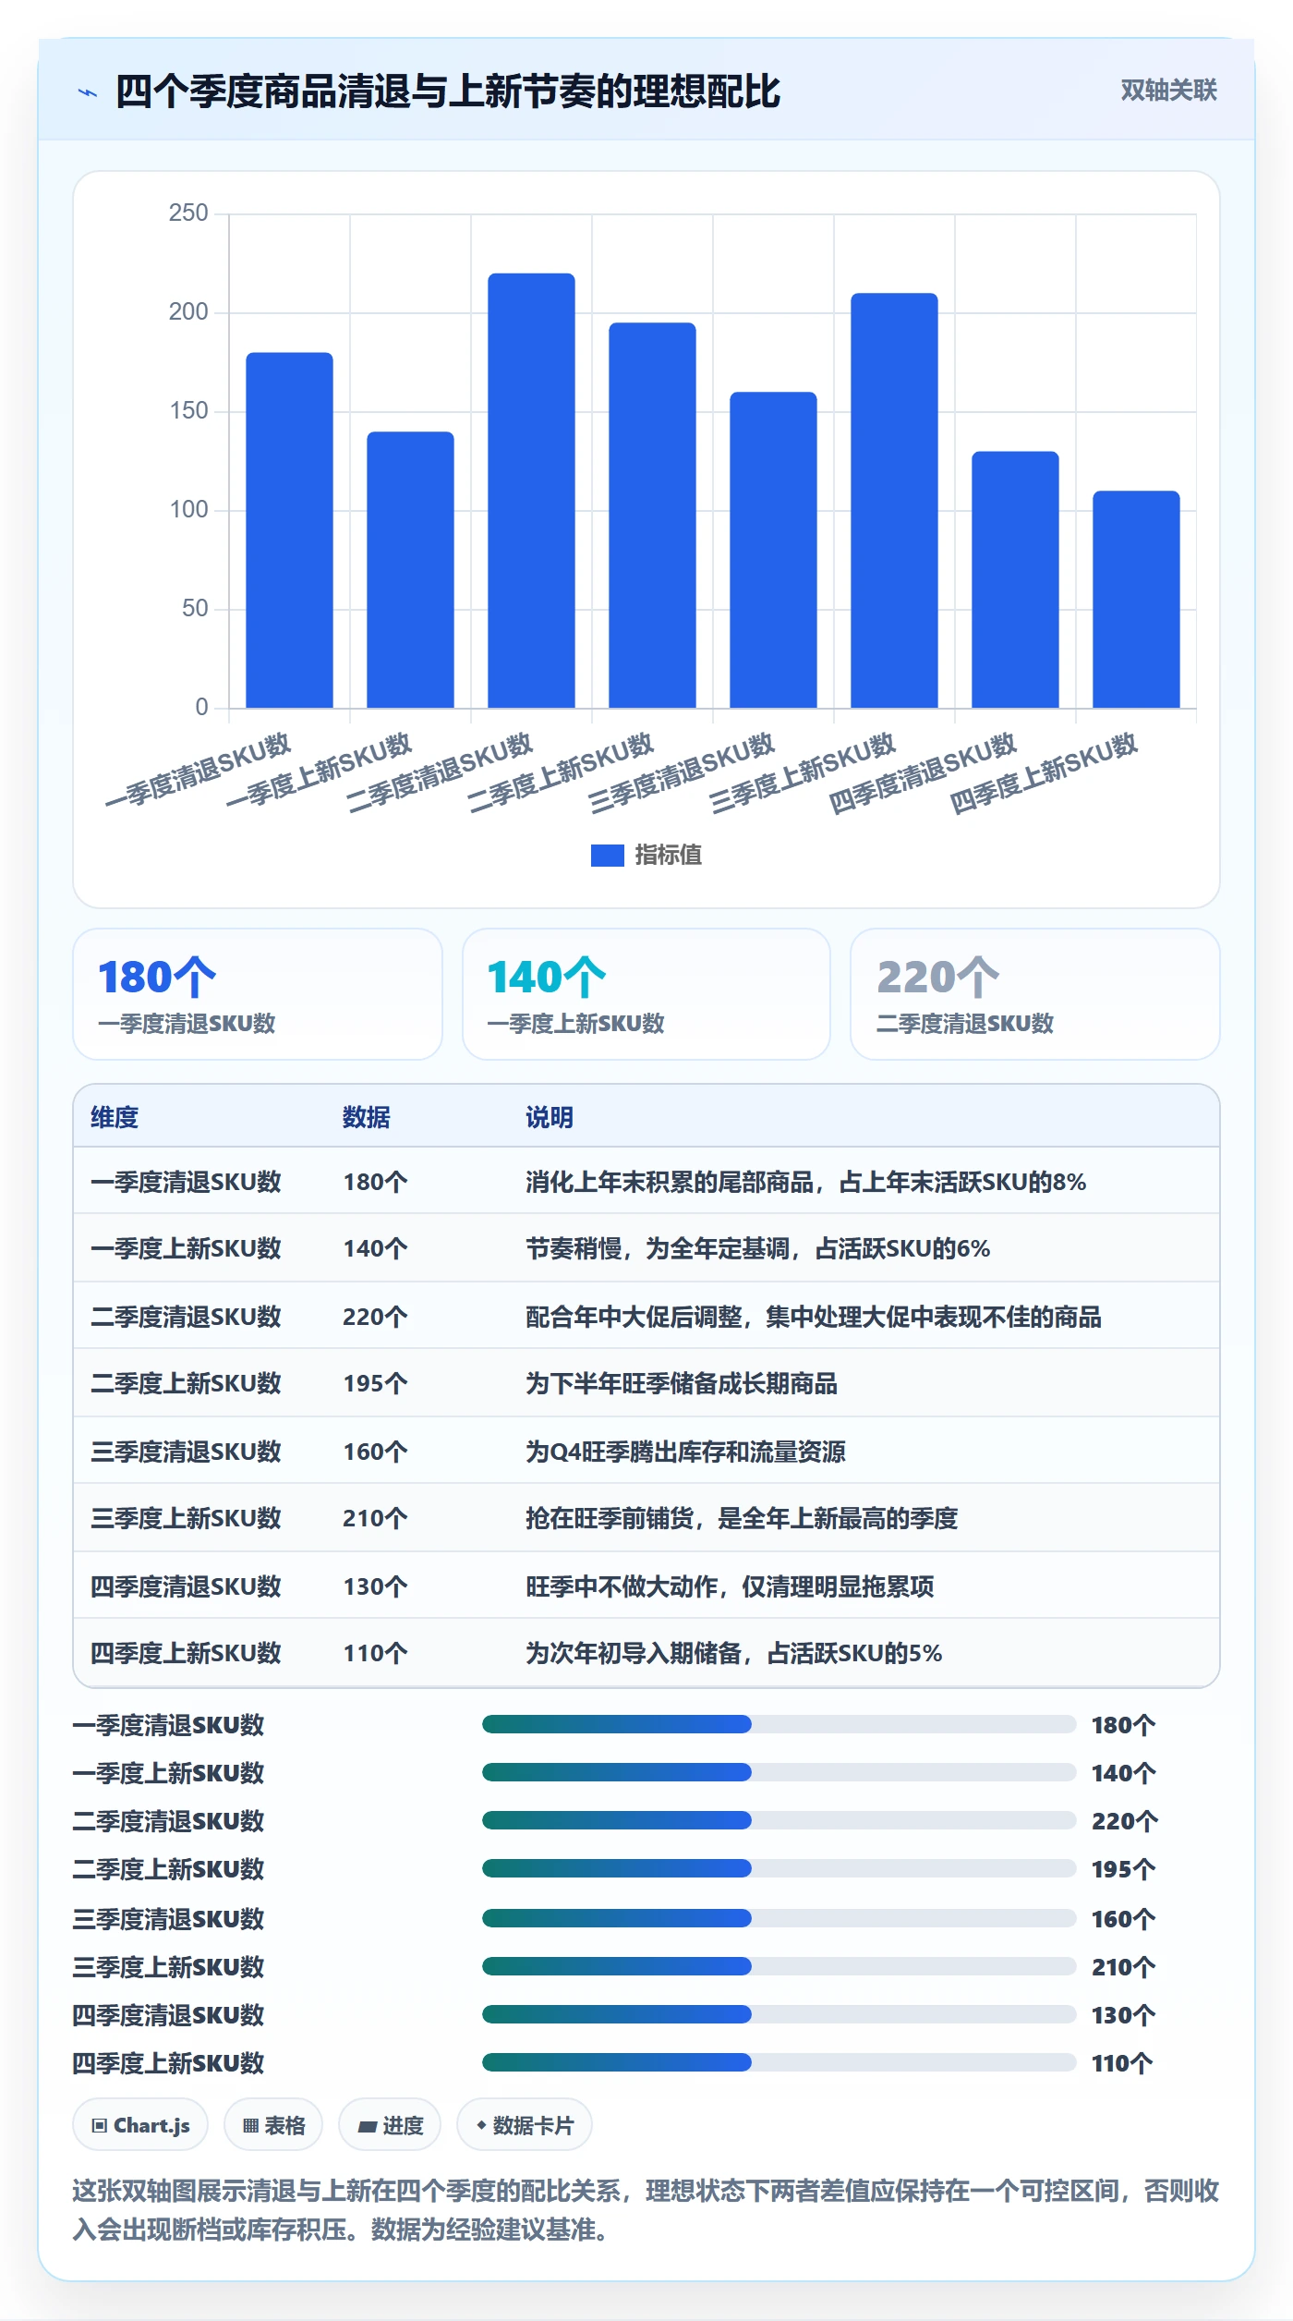Select 三季度清退SKU数 in the table's 维度 column
This screenshot has width=1293, height=2321.
click(186, 1452)
